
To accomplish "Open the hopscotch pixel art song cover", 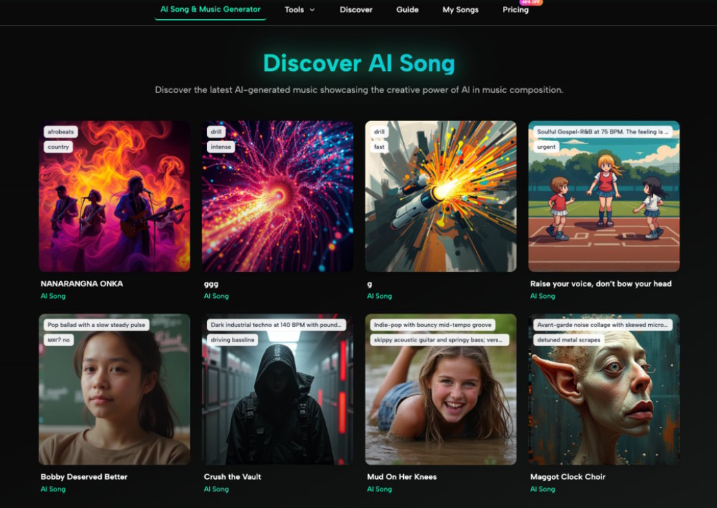I will (604, 196).
